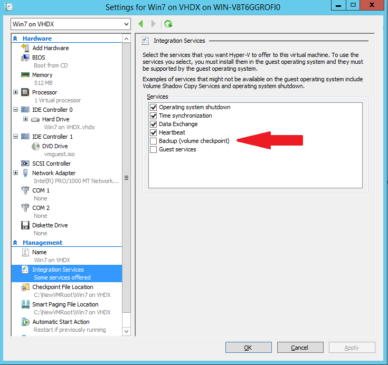Click the Diskette Drive floppy icon
This screenshot has width=388, height=365.
coord(25,225)
